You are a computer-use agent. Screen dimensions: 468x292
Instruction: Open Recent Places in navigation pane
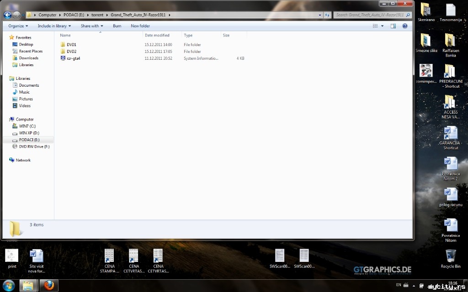coord(31,51)
